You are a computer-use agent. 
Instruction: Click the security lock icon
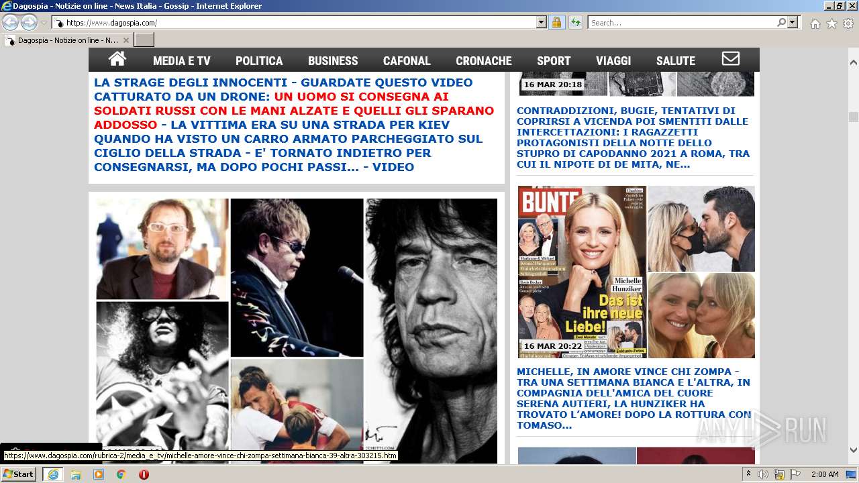[556, 23]
